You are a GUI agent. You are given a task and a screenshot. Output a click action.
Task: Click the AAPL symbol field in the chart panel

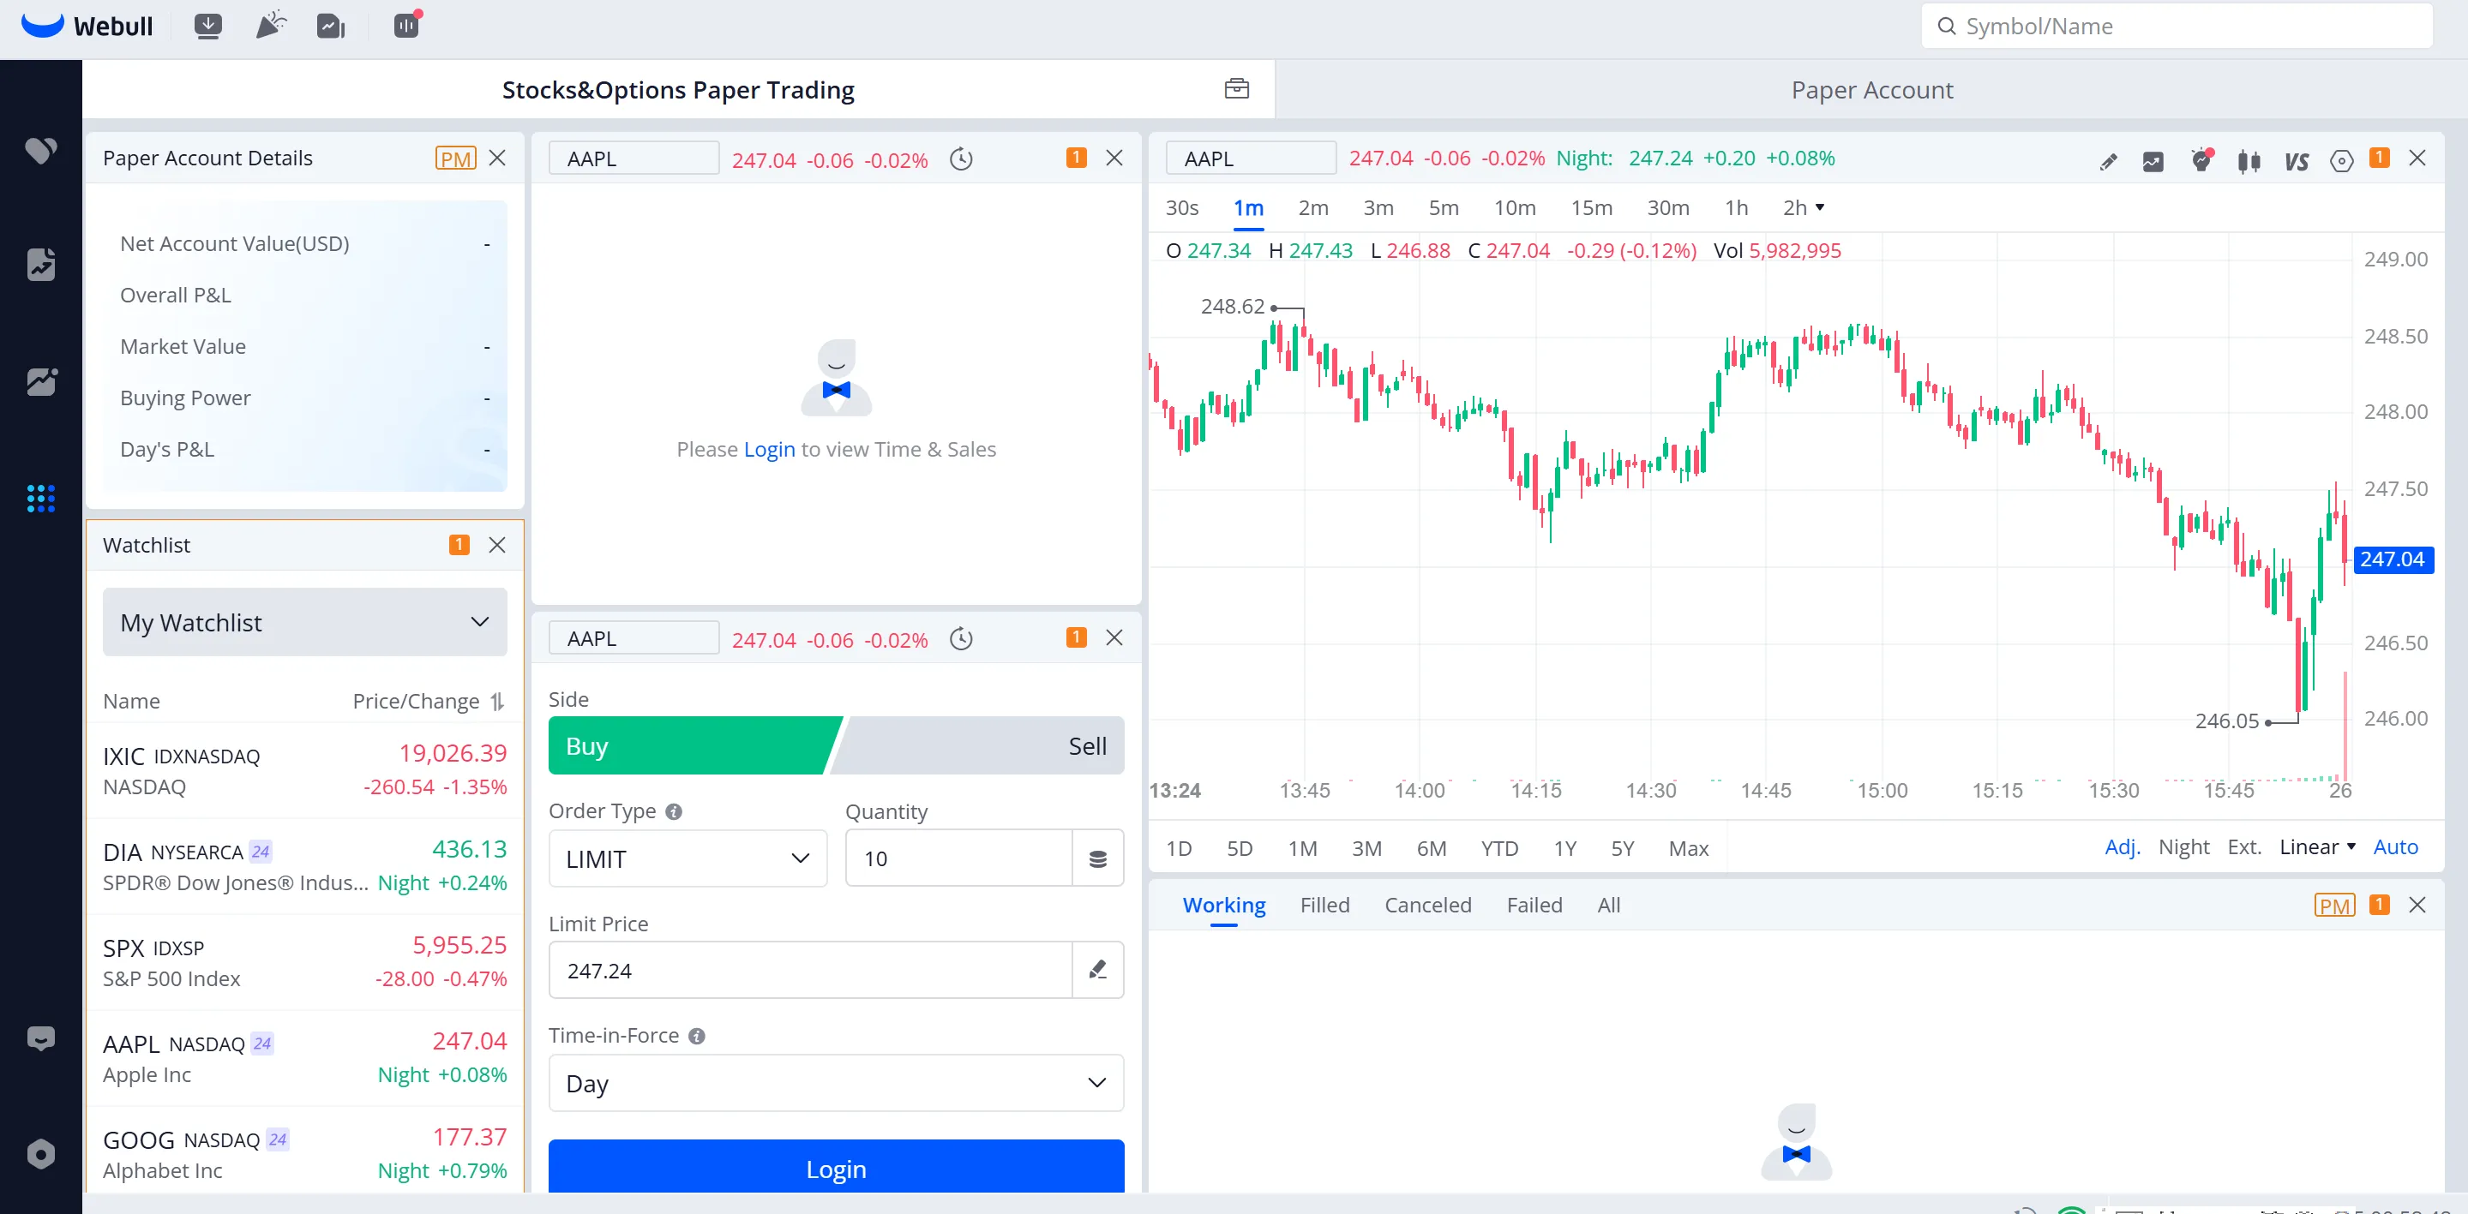tap(1250, 158)
